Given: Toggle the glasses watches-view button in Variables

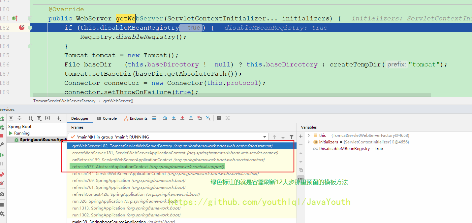Looking at the screenshot, I should tap(301, 179).
